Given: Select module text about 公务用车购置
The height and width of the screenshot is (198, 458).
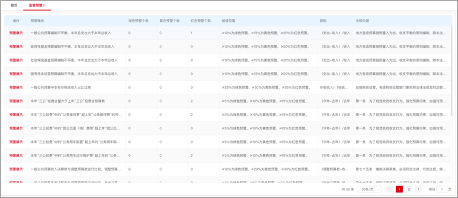Looking at the screenshot, I should 76,142.
